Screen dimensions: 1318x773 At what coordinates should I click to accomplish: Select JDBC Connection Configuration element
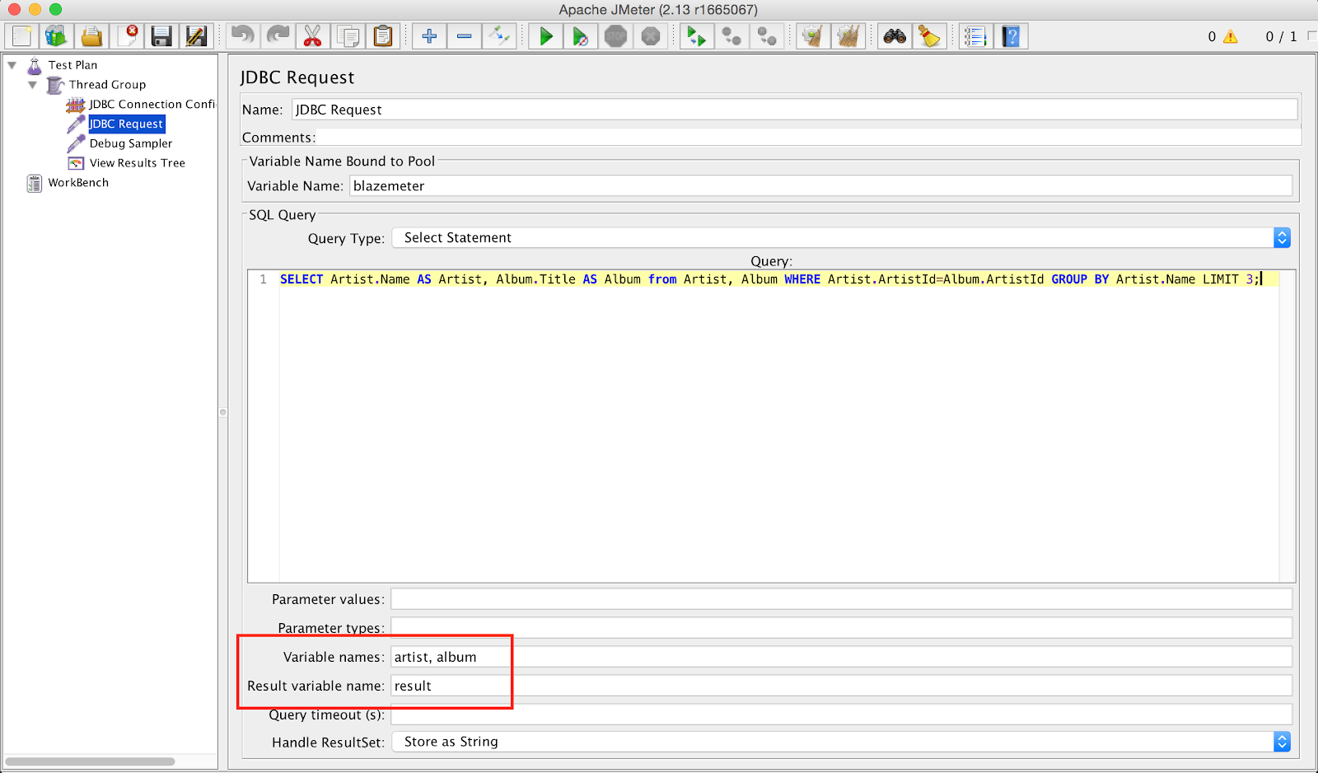152,104
